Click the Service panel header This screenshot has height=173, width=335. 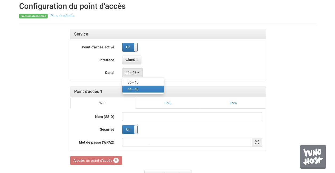coord(168,34)
